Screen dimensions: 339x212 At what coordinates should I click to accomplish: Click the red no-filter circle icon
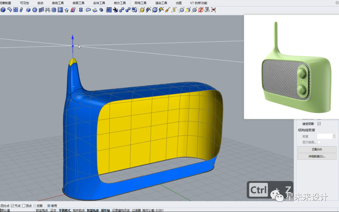(201, 10)
